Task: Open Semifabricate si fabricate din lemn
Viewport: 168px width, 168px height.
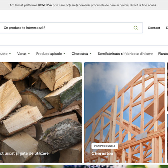Action: pyautogui.click(x=126, y=54)
